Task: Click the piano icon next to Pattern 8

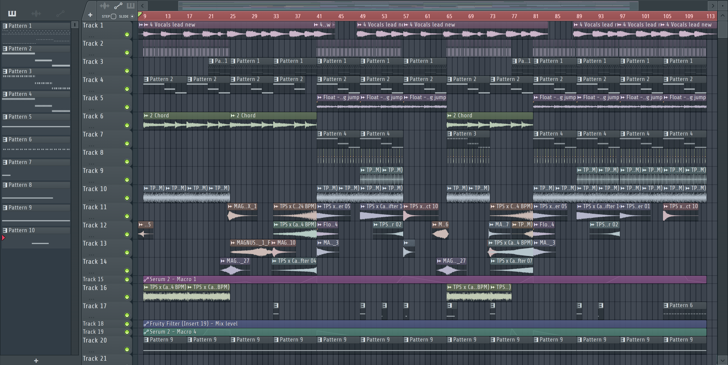Action: pos(5,185)
